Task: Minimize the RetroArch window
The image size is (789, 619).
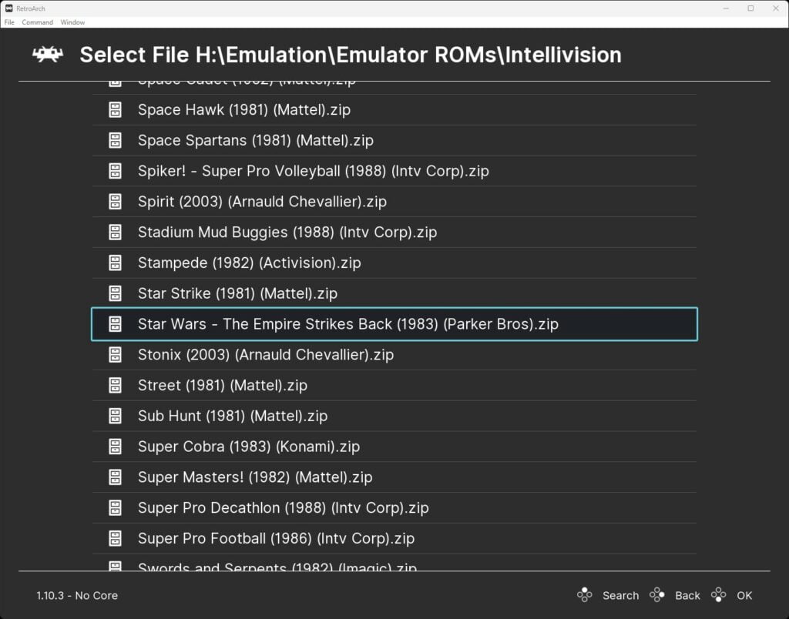Action: pyautogui.click(x=726, y=8)
